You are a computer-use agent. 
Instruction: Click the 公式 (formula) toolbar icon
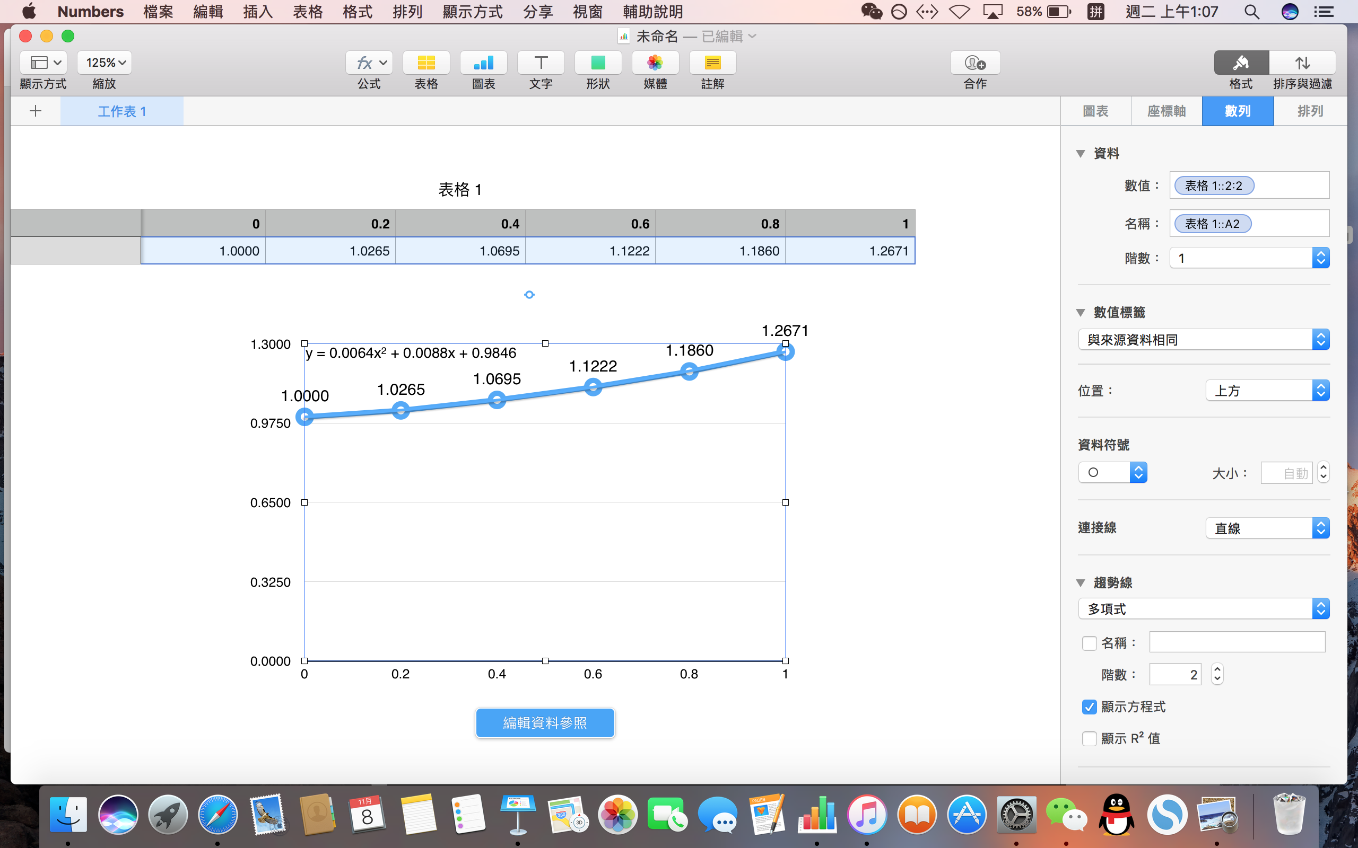point(369,63)
